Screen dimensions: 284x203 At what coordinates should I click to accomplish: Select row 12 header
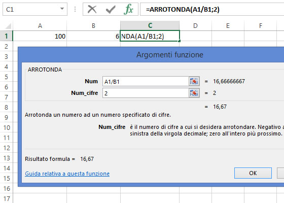pos(6,148)
